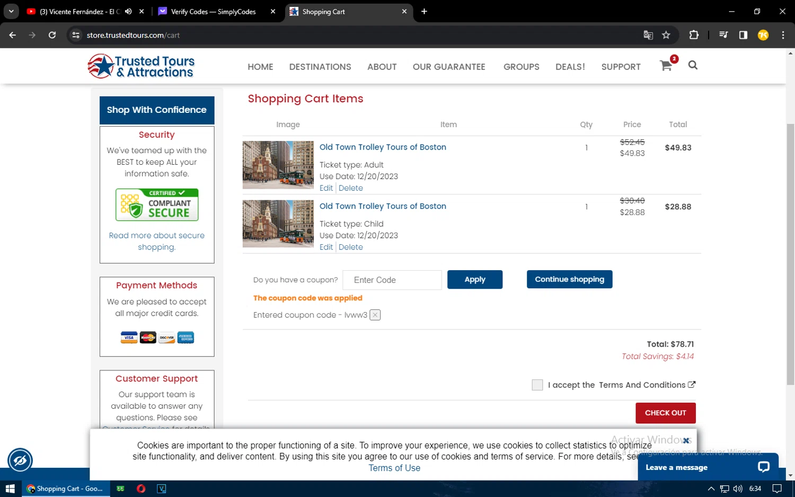Open the Chrome three-dot menu
The image size is (795, 497).
point(783,35)
